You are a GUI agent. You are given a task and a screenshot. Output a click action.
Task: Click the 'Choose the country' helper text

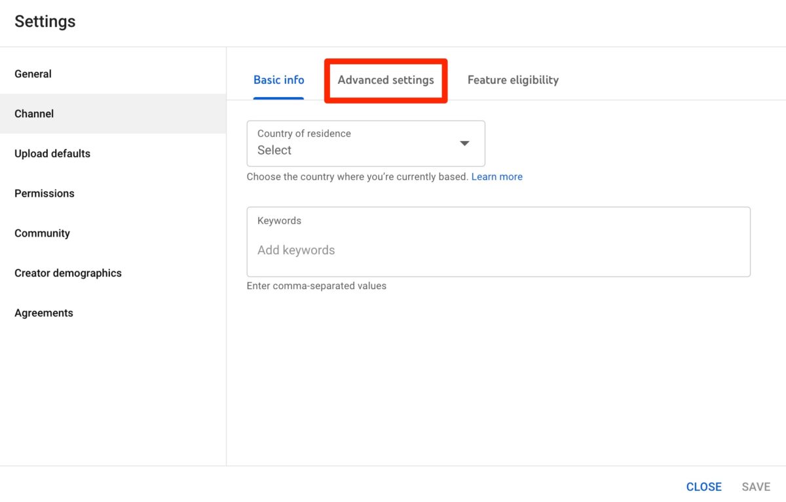point(357,177)
